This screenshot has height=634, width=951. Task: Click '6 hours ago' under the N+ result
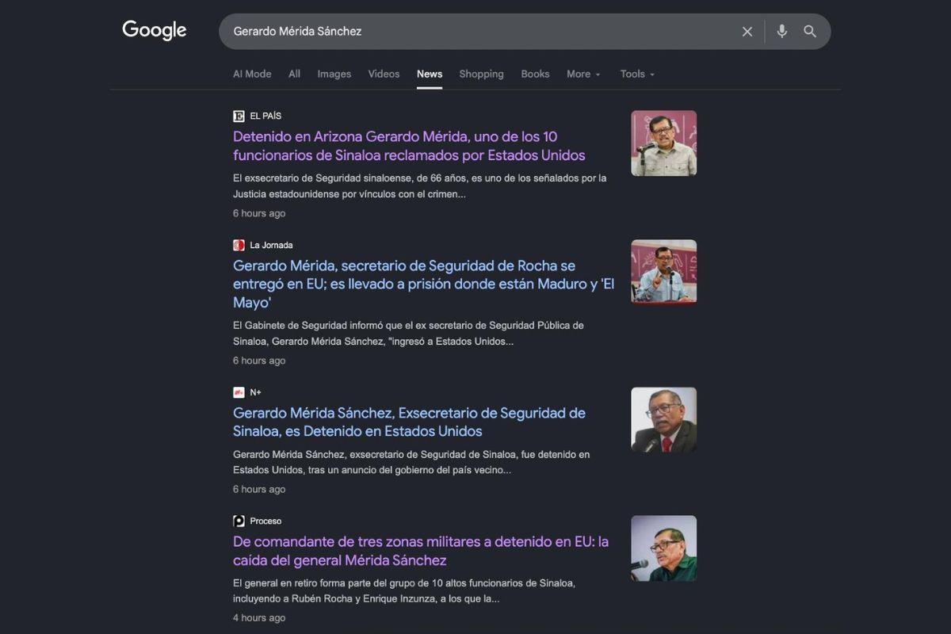259,489
